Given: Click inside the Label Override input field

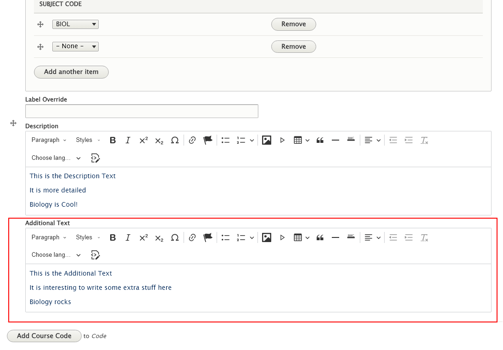Looking at the screenshot, I should (x=141, y=111).
